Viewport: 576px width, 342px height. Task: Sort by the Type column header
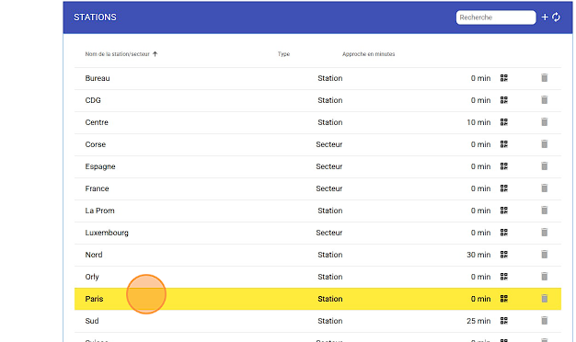pos(283,54)
